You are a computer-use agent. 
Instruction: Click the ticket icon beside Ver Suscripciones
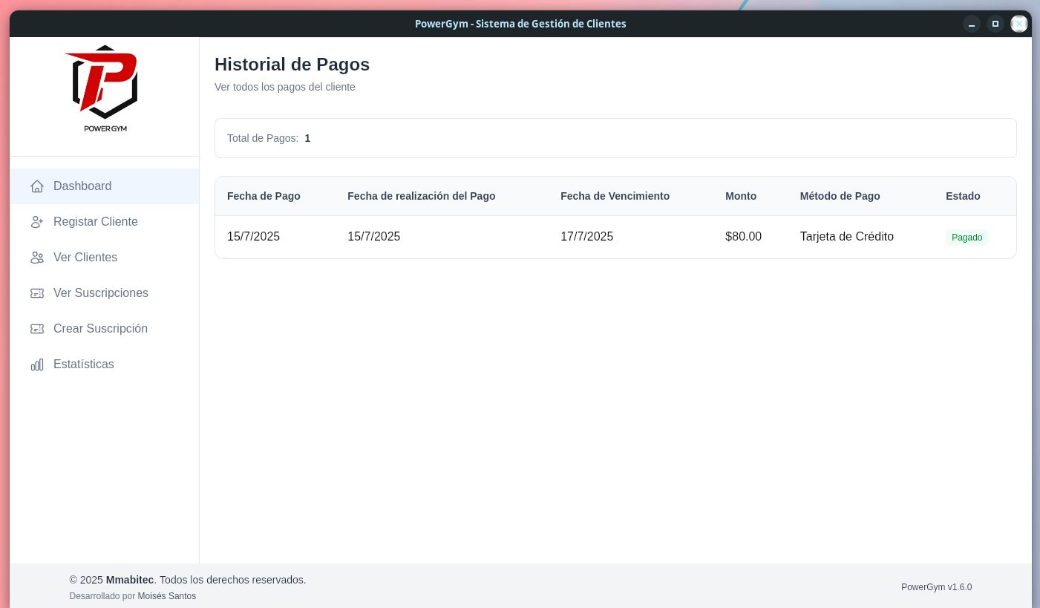click(37, 293)
